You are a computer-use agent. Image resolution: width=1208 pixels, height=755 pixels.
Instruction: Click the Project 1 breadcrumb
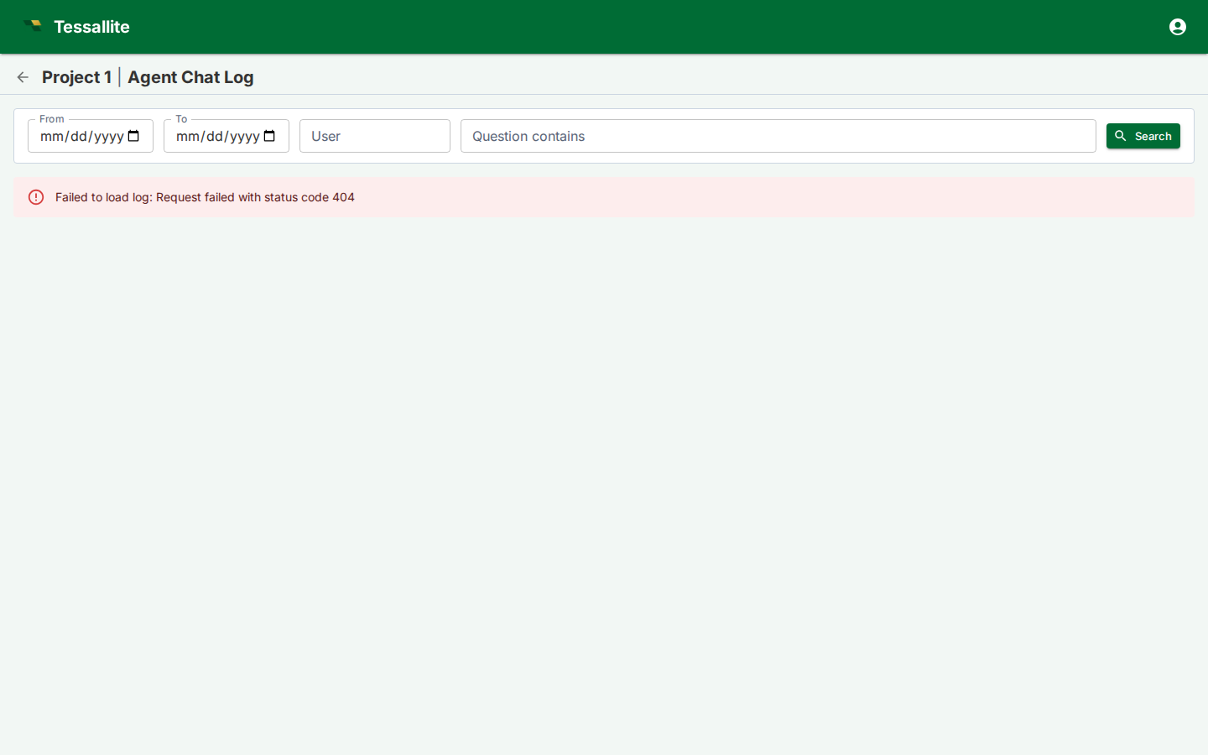[x=76, y=77]
